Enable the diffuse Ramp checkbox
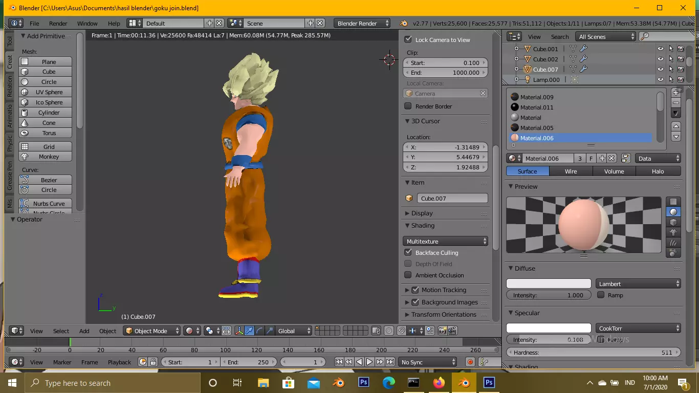699x393 pixels. (x=601, y=295)
